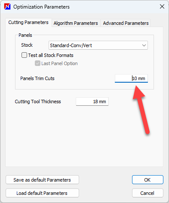
Task: Focus the Panels Trim Cuts value field
Action: (x=131, y=78)
